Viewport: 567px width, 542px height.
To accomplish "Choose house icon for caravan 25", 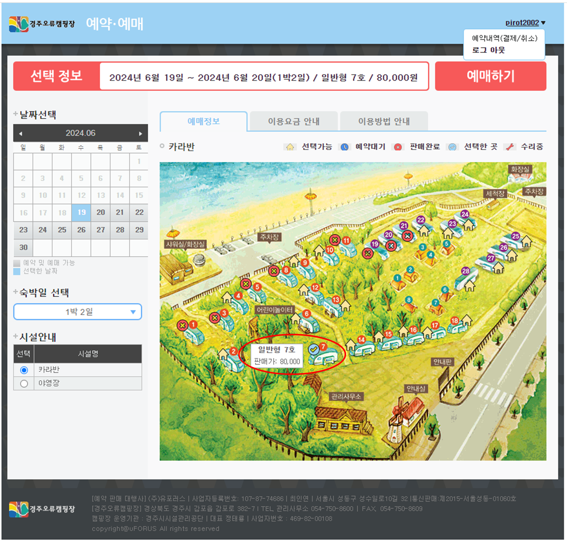I will coord(526,241).
